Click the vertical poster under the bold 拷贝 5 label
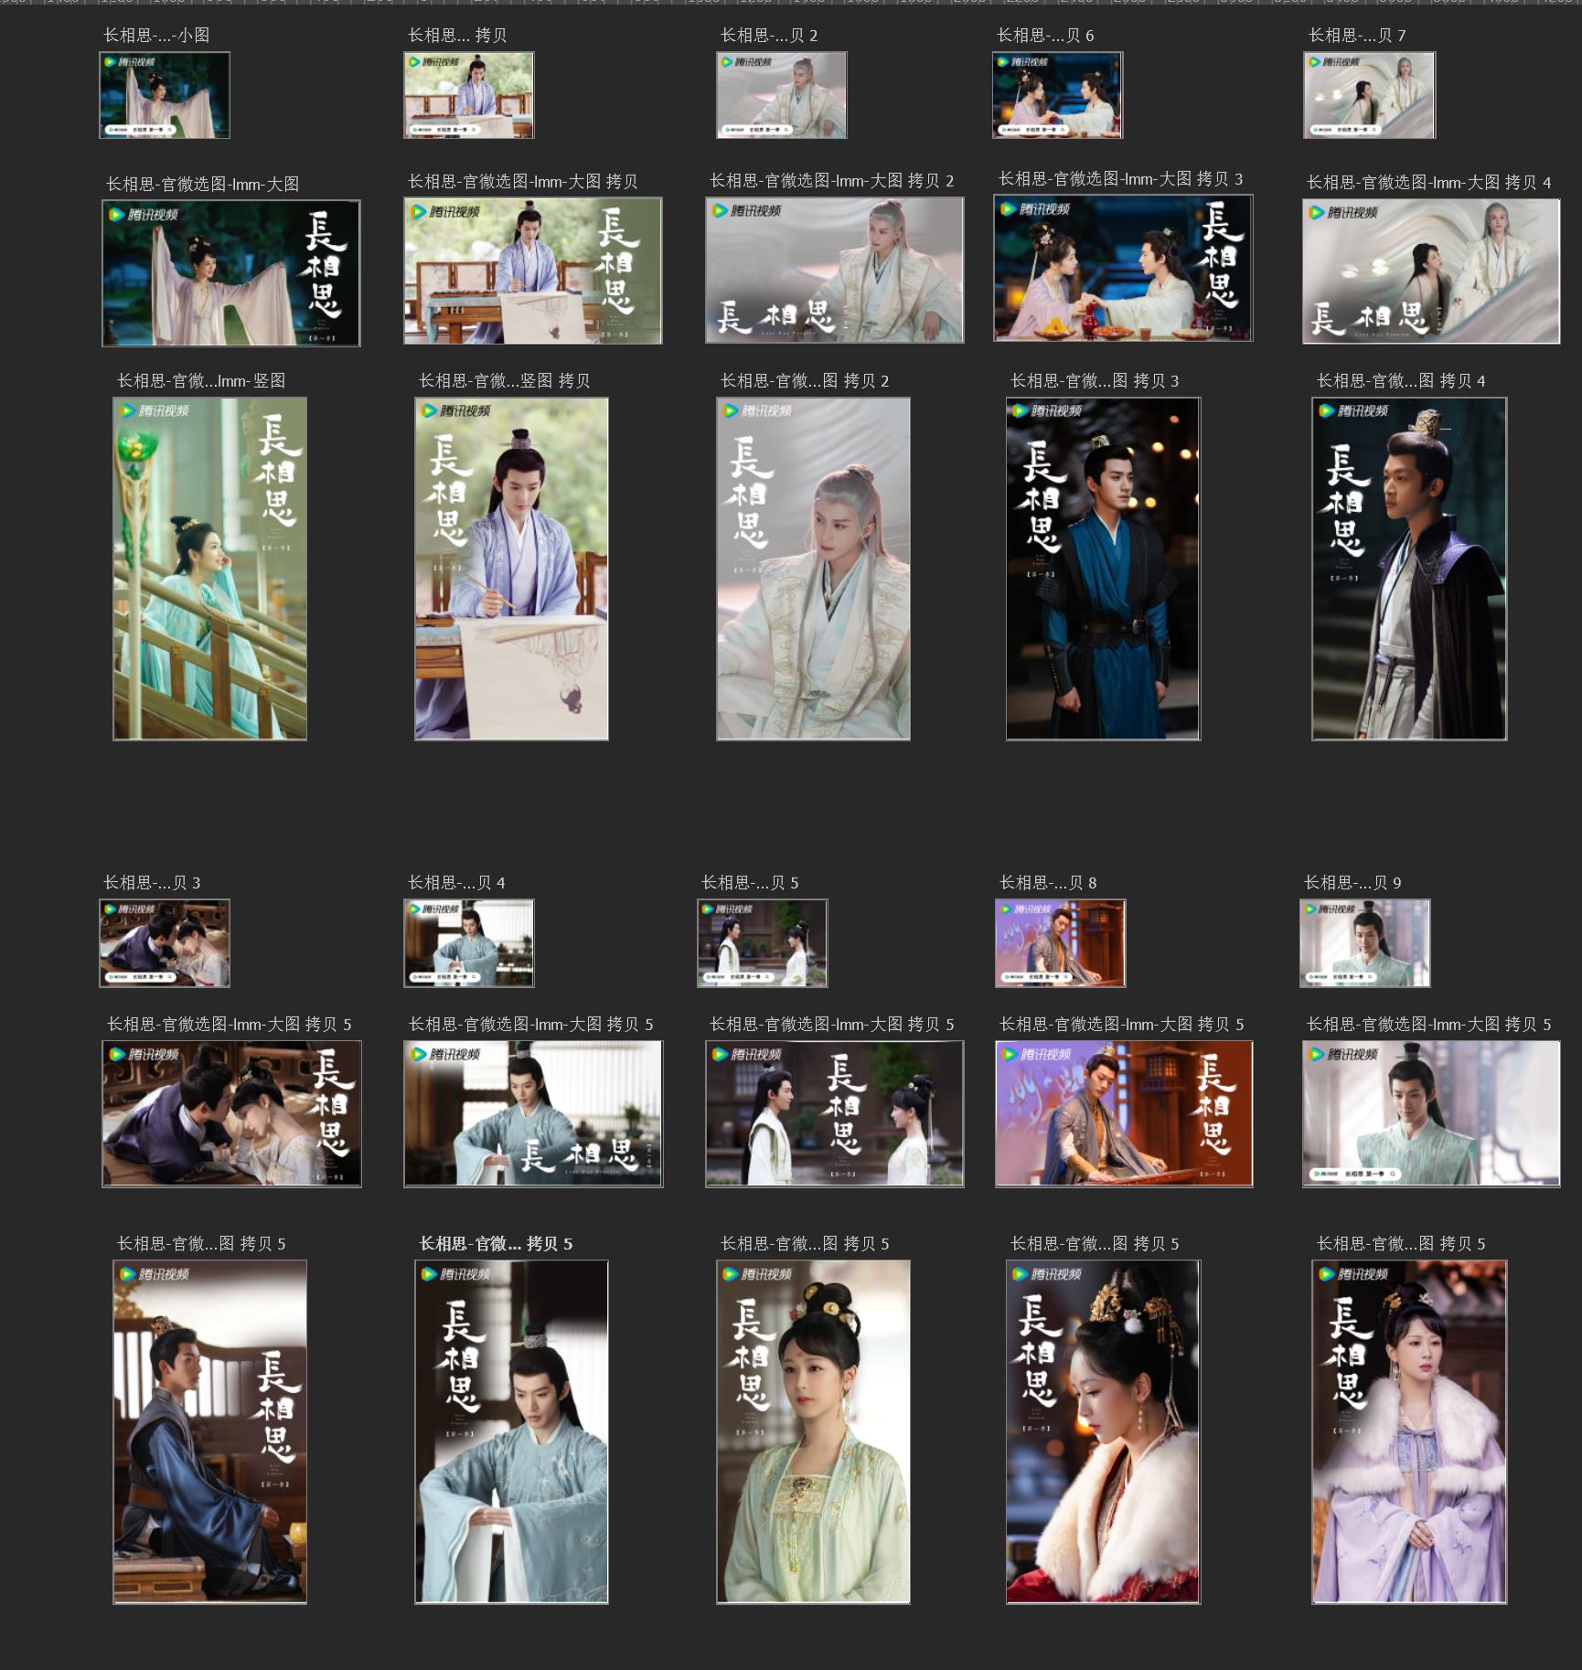This screenshot has width=1582, height=1670. pyautogui.click(x=512, y=1432)
